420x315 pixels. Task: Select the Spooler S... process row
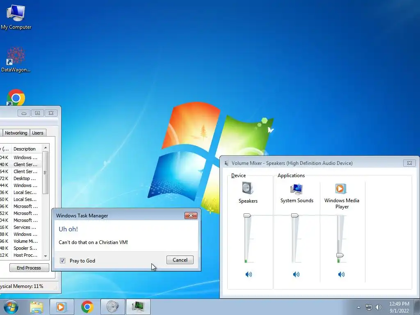click(21, 248)
